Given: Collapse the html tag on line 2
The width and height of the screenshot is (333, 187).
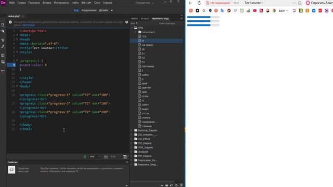Looking at the screenshot, I should 17,35.
